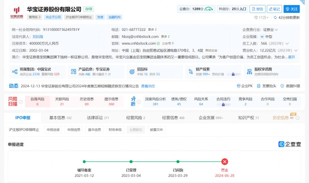Open the 企查分 1289分 score badge
This screenshot has width=309, height=183.
coord(196,9)
